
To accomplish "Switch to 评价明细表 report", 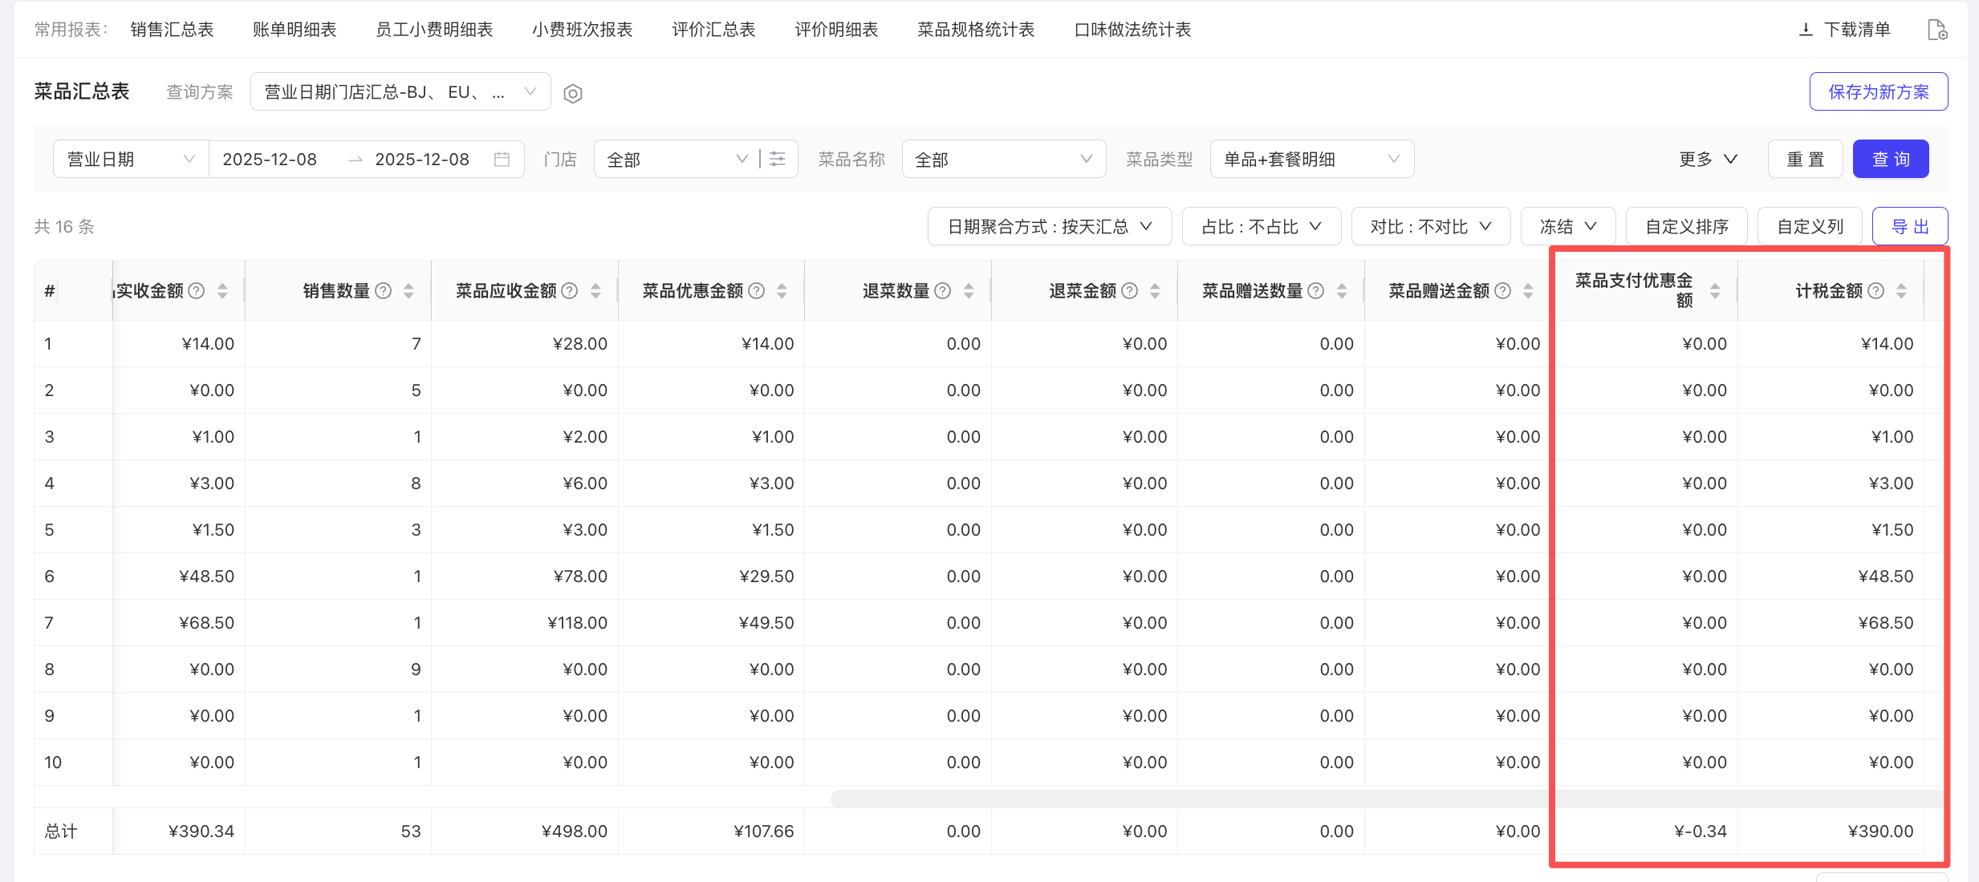I will pos(836,30).
